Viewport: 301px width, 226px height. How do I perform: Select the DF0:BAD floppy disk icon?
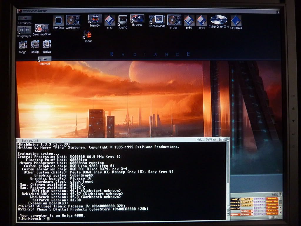coord(236,21)
